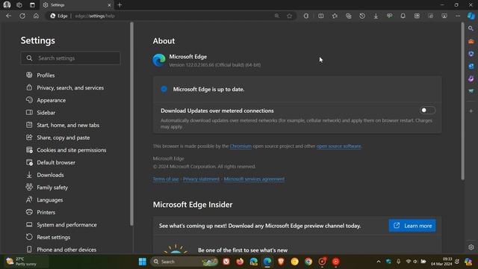Click the zoom magnifier in address bar

coord(277,16)
